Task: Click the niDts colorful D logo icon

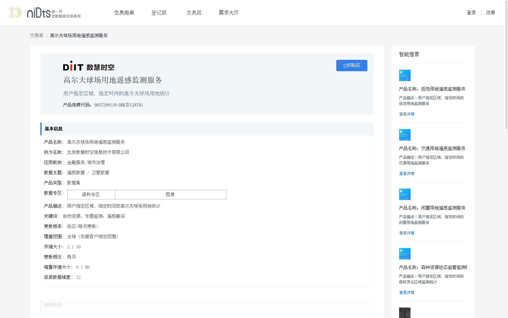Action: point(15,12)
